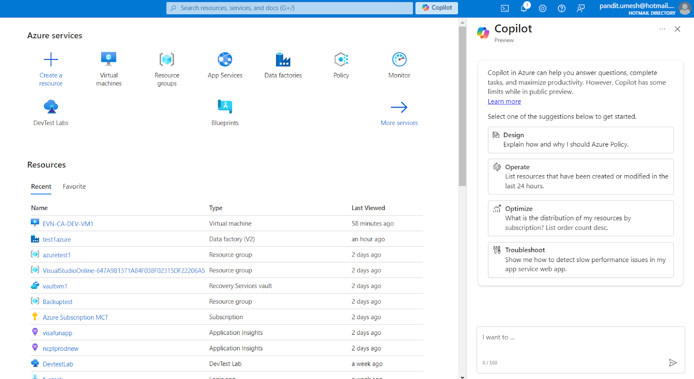Select the Optimize suggestion card
This screenshot has height=379, width=694.
pos(581,218)
